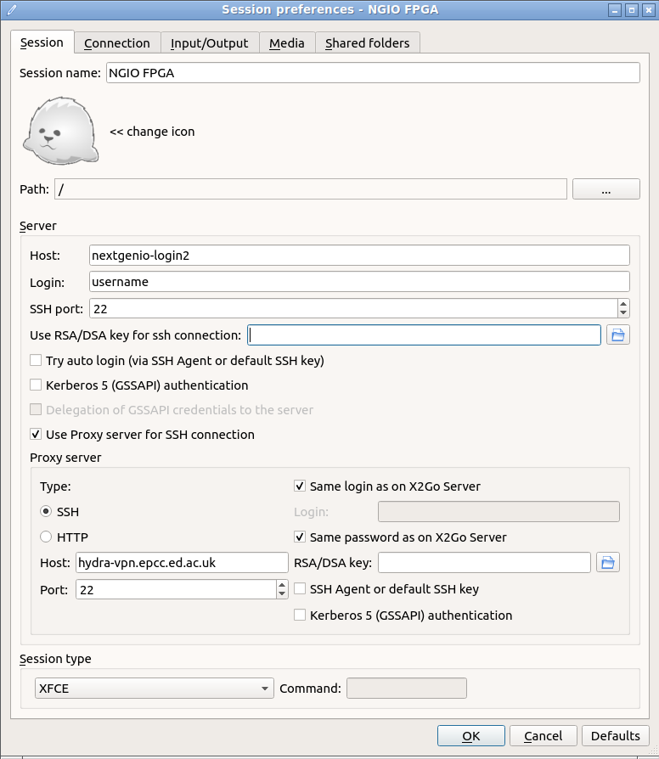Tick the server's Kerberos 5 checkbox
This screenshot has height=759, width=659.
coord(36,385)
